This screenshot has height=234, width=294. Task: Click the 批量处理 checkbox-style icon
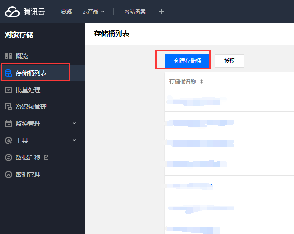8,90
